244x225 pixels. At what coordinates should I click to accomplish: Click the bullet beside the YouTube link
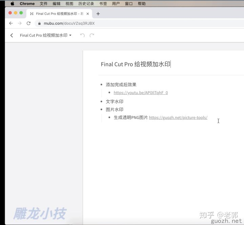[x=109, y=93]
